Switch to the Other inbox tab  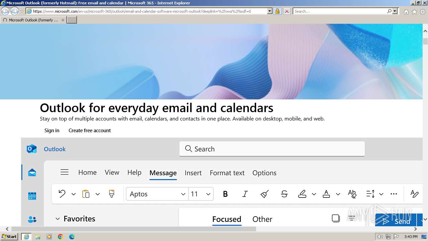[x=262, y=219]
